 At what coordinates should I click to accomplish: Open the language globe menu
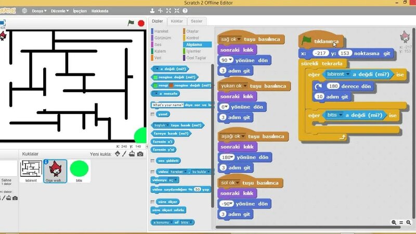24,11
